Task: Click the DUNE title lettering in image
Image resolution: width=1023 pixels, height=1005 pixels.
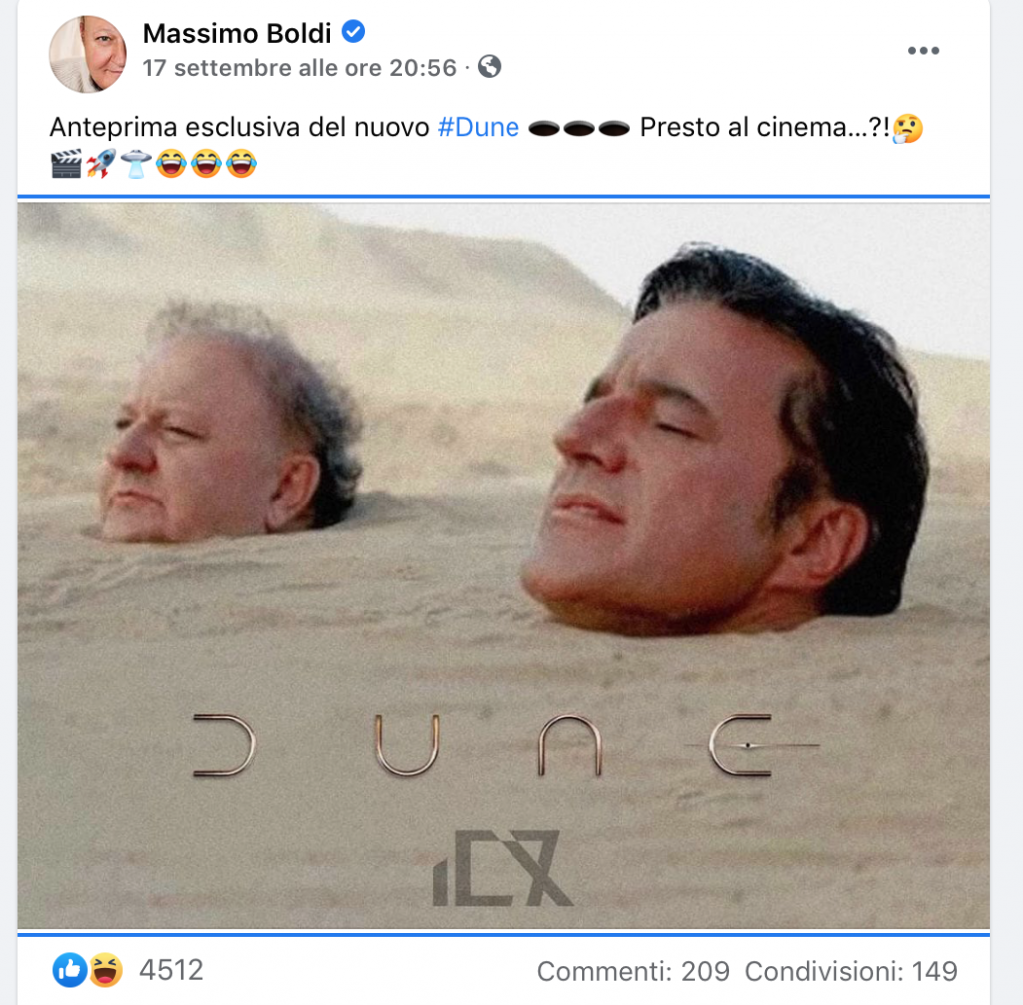Action: pos(507,745)
